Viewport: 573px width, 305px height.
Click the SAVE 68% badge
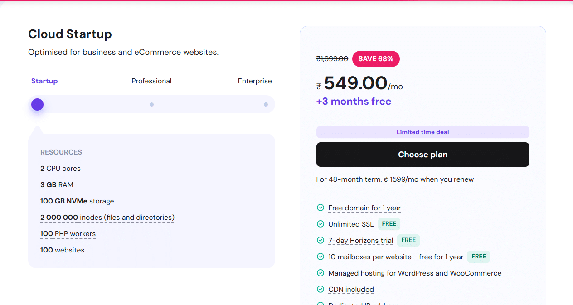pos(376,59)
